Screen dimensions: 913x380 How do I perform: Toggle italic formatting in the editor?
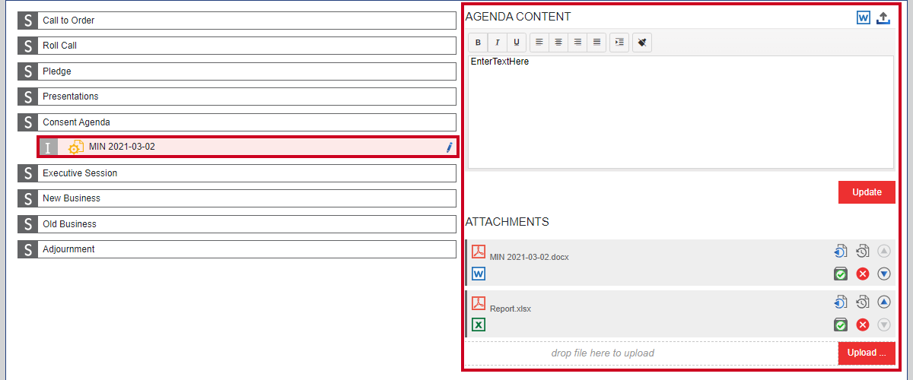[x=497, y=43]
